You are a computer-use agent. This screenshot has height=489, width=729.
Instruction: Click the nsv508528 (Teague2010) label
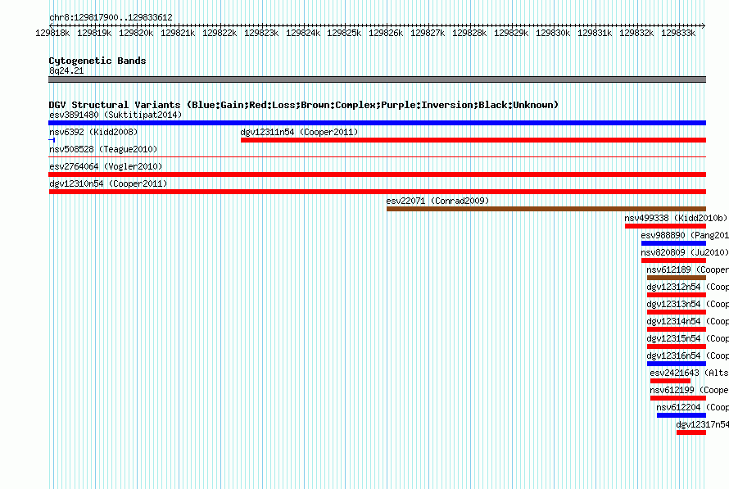(103, 149)
